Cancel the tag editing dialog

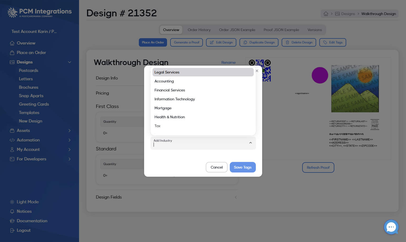tap(217, 167)
